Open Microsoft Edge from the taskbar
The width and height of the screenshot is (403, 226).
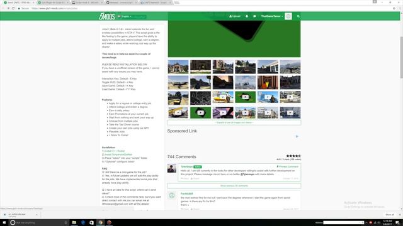(x=82, y=222)
